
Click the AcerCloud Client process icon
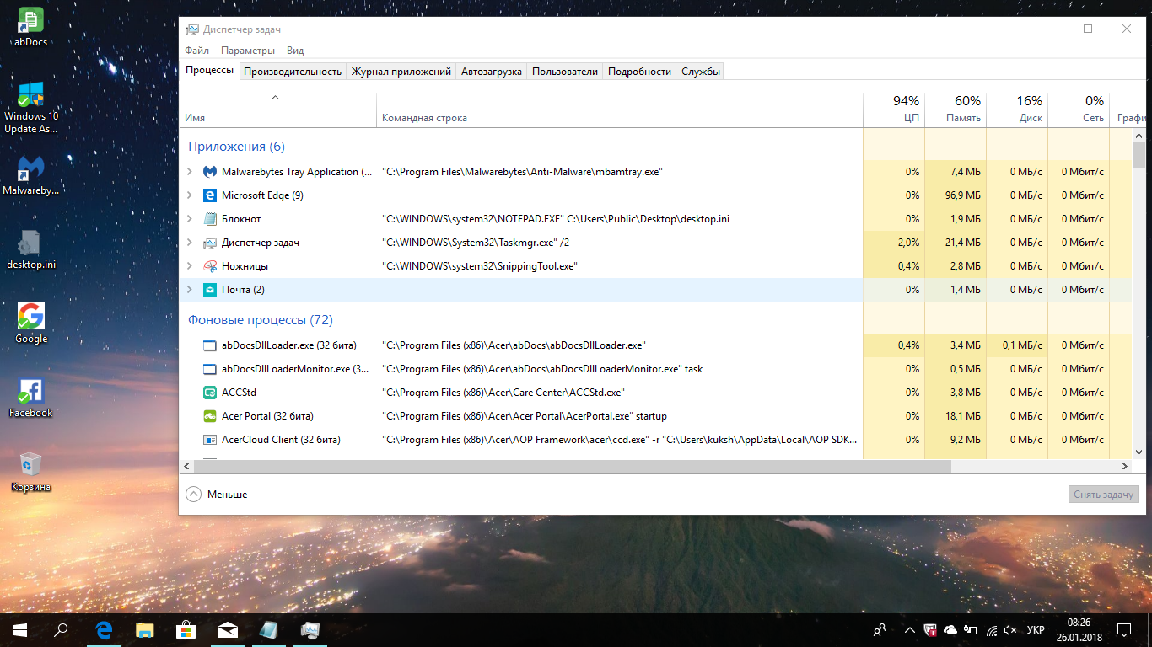pyautogui.click(x=210, y=440)
